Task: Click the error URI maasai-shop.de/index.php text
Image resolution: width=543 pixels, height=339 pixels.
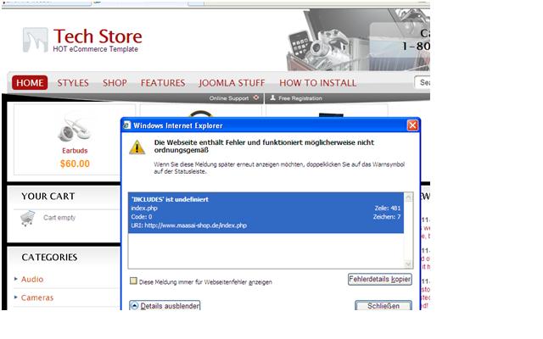Action: click(x=196, y=225)
